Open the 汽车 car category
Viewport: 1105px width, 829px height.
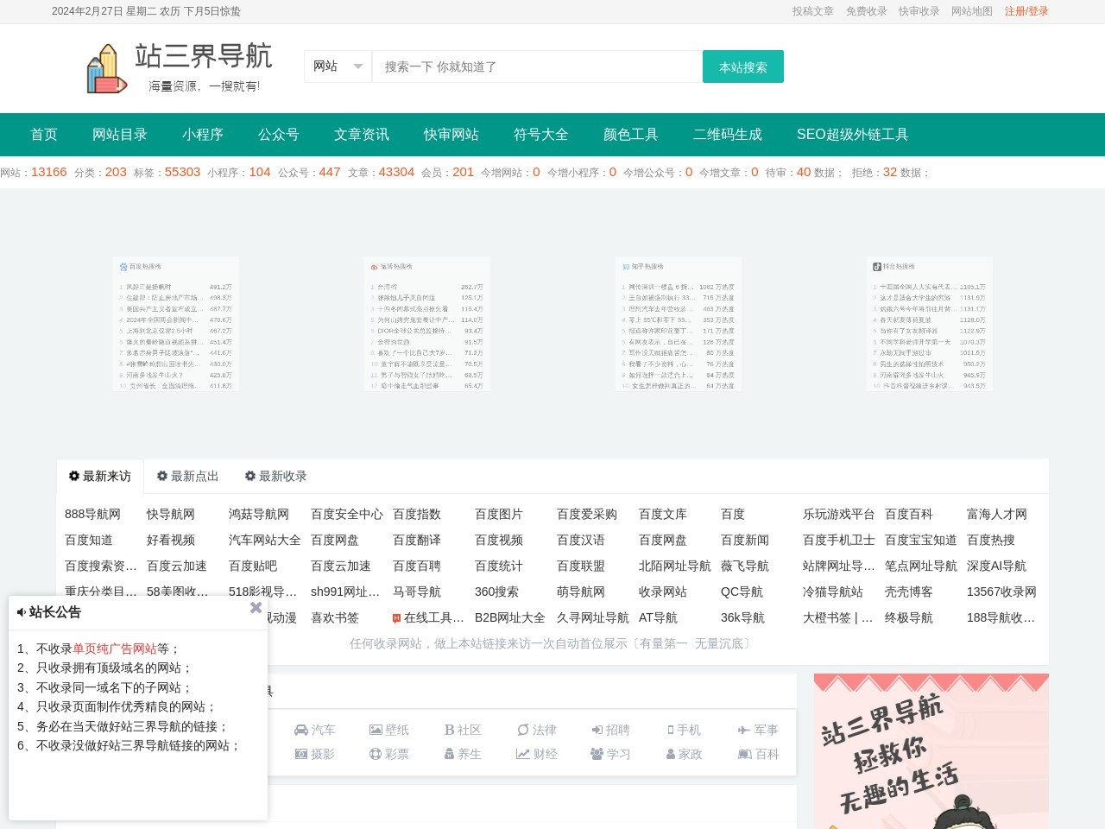[x=314, y=730]
